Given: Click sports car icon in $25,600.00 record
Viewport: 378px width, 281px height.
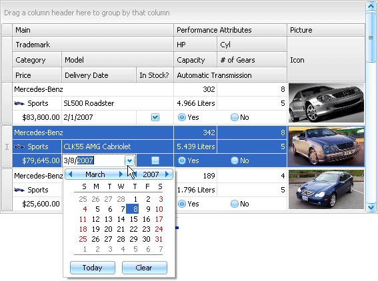Looking at the screenshot, I should coord(19,190).
